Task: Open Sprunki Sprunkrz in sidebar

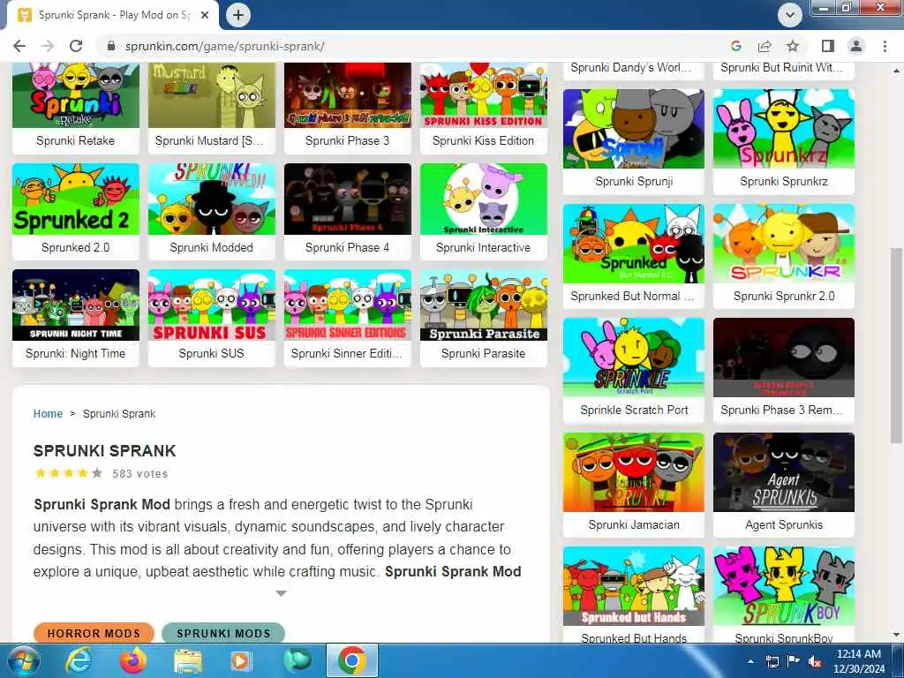Action: 784,141
